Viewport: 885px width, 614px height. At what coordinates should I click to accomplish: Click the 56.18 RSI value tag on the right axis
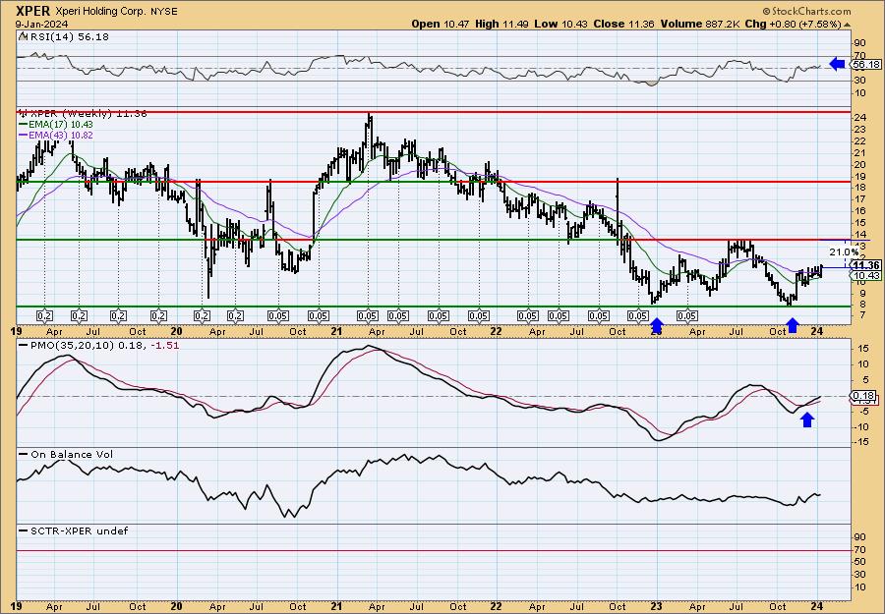click(864, 65)
